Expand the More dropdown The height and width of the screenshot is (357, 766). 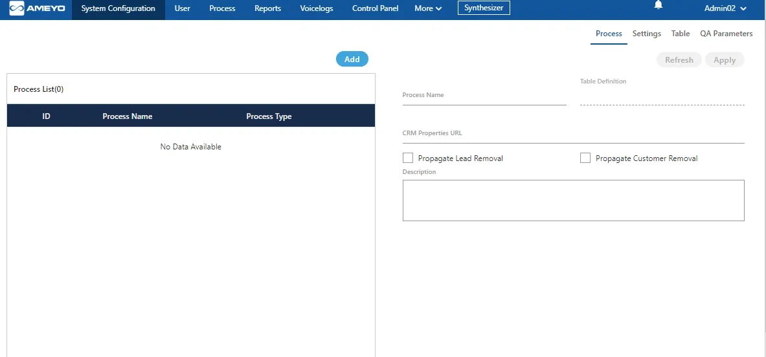pyautogui.click(x=429, y=8)
